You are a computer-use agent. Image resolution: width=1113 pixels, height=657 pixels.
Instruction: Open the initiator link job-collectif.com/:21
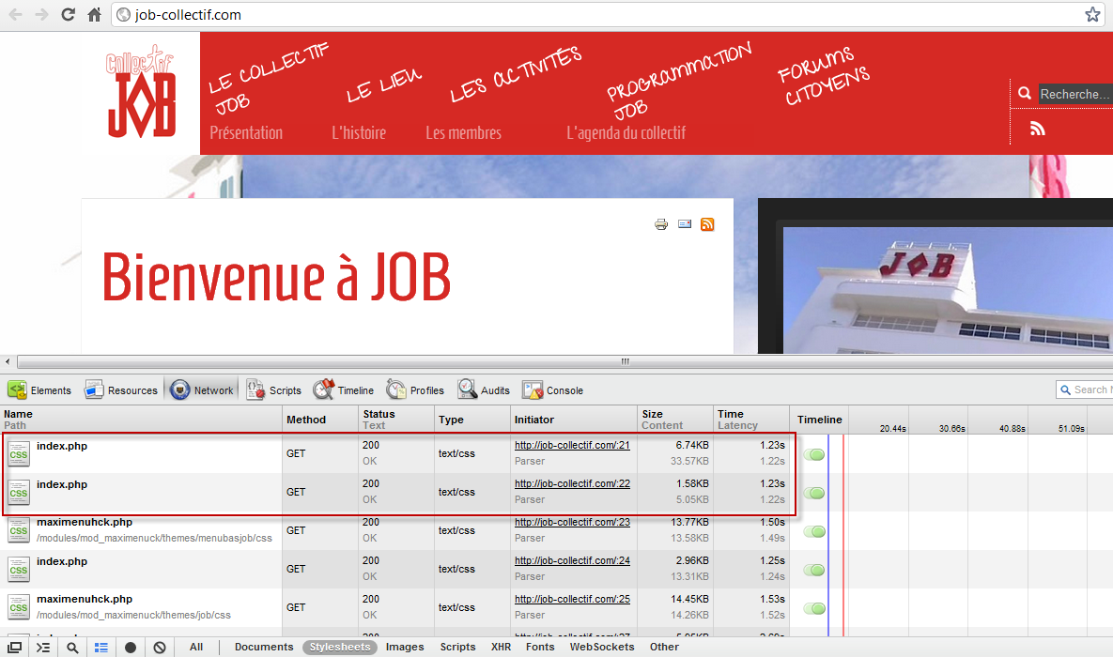(x=572, y=445)
